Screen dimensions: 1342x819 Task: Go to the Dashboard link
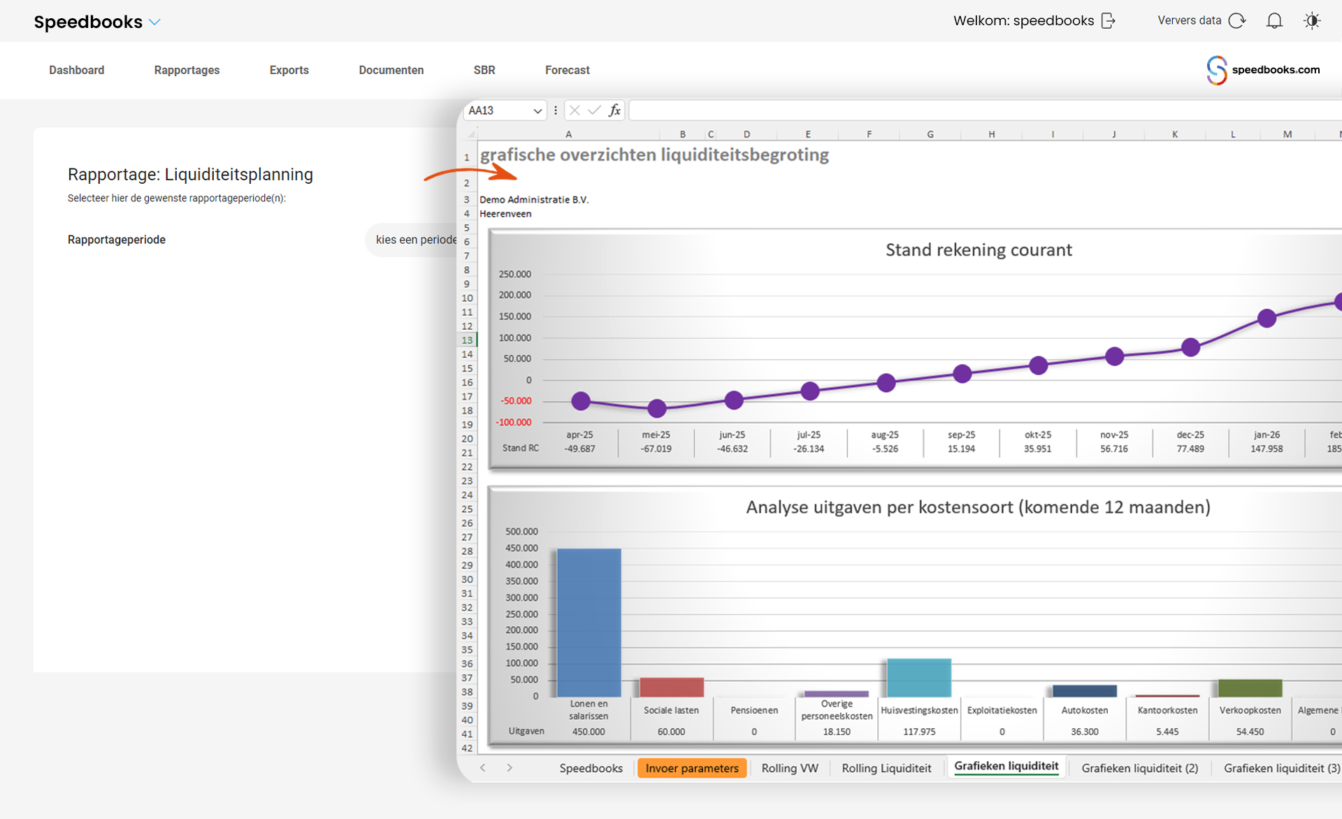[x=76, y=70]
